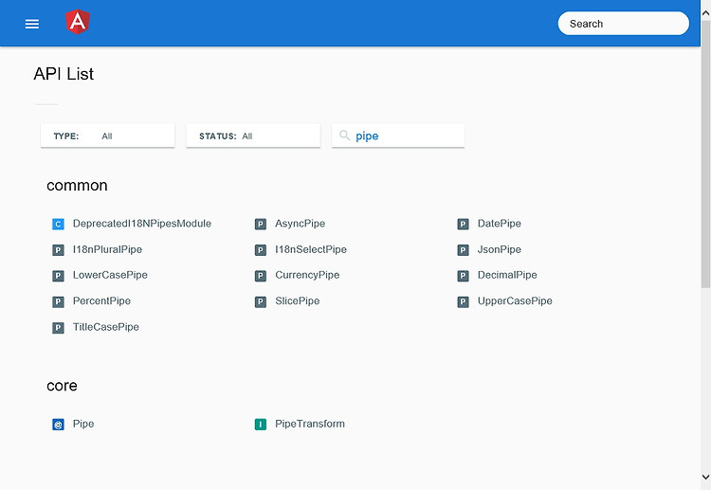Image resolution: width=711 pixels, height=490 pixels.
Task: Click the I interface icon beside PipeTransform
Action: click(261, 425)
